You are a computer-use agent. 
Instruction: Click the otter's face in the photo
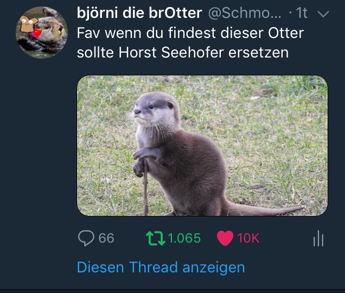[x=154, y=109]
